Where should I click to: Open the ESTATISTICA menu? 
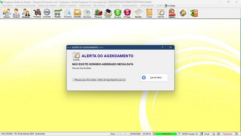[x=114, y=6]
